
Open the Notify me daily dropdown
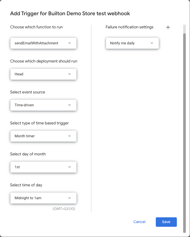[x=132, y=43]
